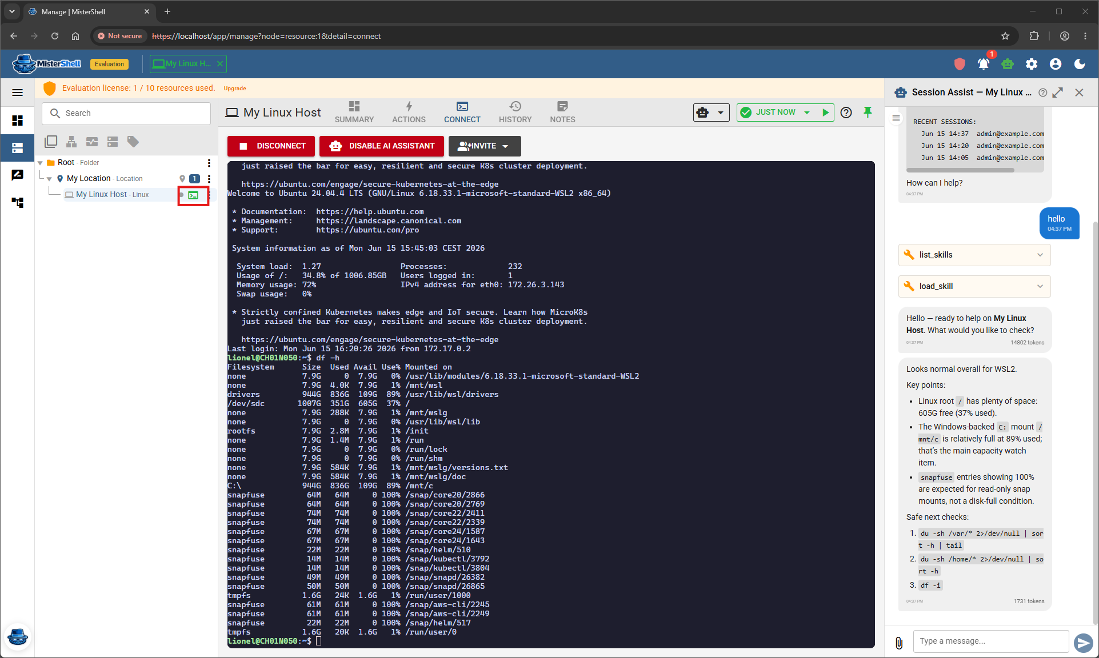The height and width of the screenshot is (658, 1099).
Task: Collapse the Root folder tree node
Action: point(41,163)
